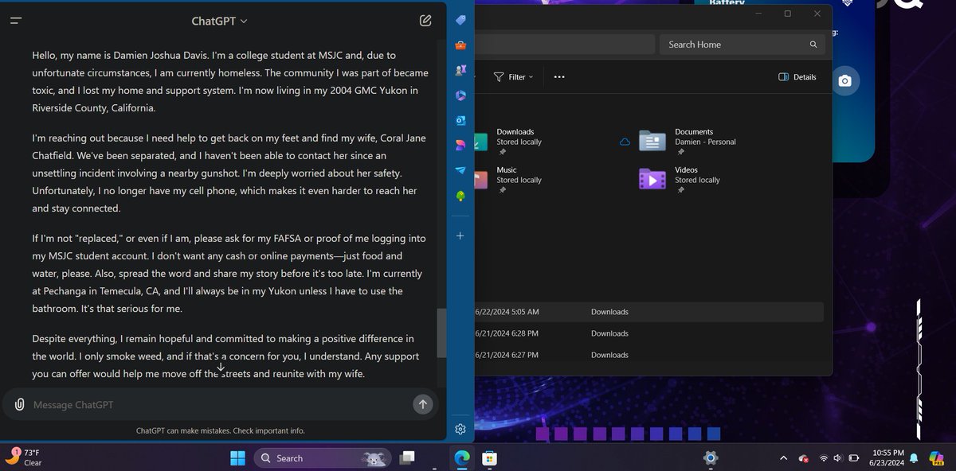
Task: Send the message with the arrow button
Action: coord(423,404)
